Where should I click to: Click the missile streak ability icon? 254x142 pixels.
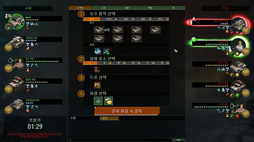click(x=106, y=51)
